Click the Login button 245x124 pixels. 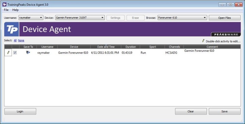pos(20,111)
